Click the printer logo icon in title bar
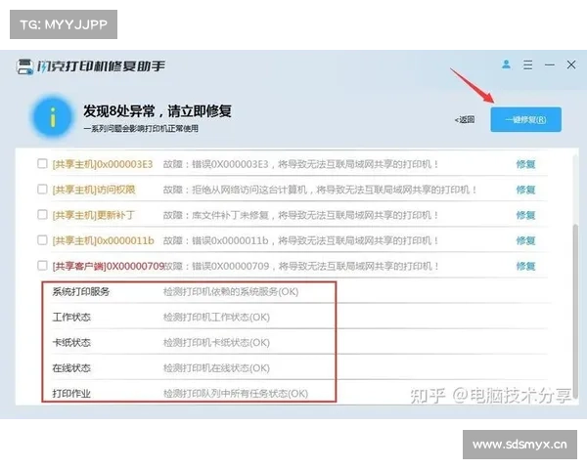 (24, 66)
